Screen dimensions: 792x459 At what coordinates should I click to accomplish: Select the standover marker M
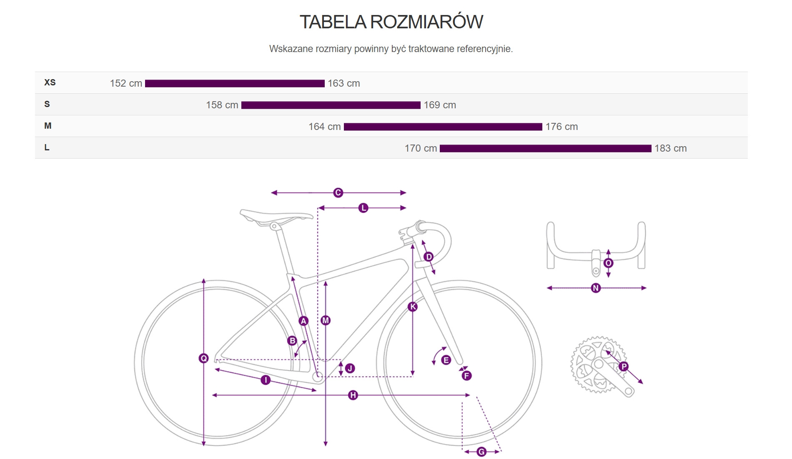(326, 320)
